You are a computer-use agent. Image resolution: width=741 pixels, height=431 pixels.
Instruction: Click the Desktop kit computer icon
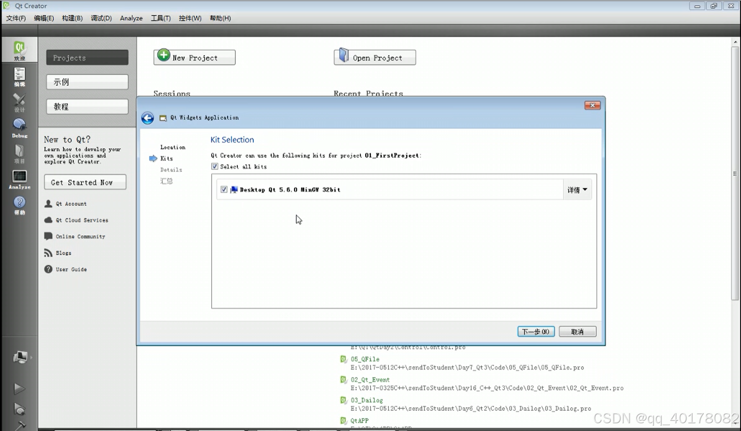[x=234, y=190]
